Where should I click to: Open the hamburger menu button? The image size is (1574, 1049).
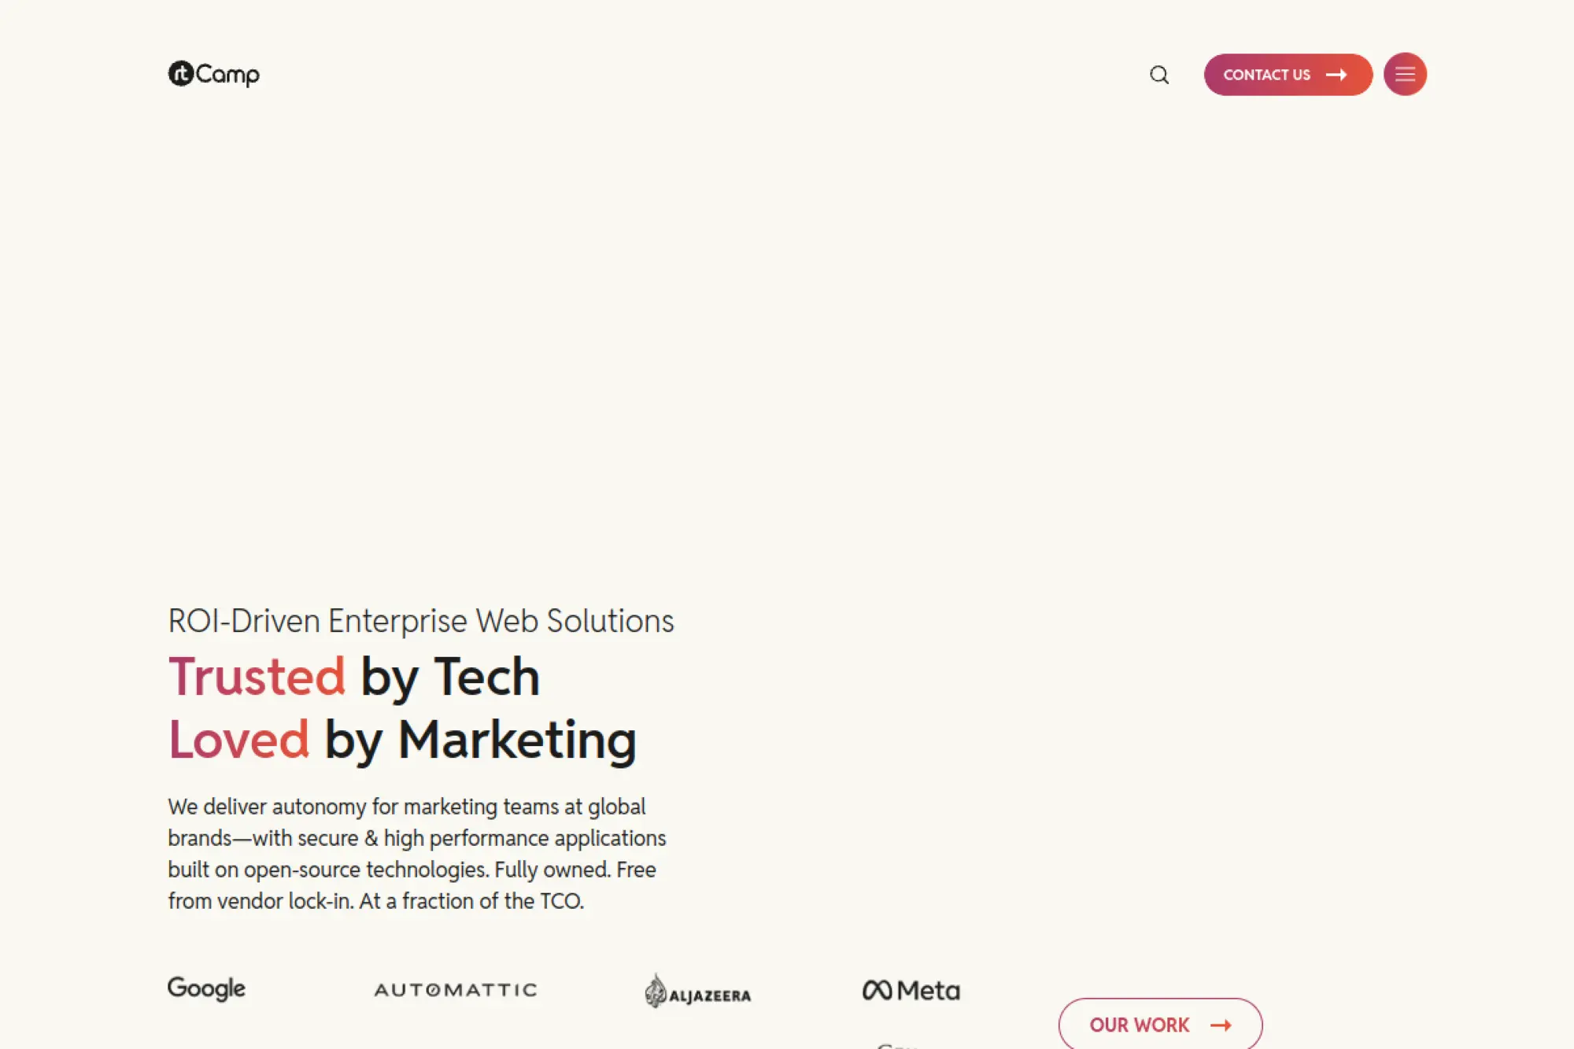[x=1405, y=75]
